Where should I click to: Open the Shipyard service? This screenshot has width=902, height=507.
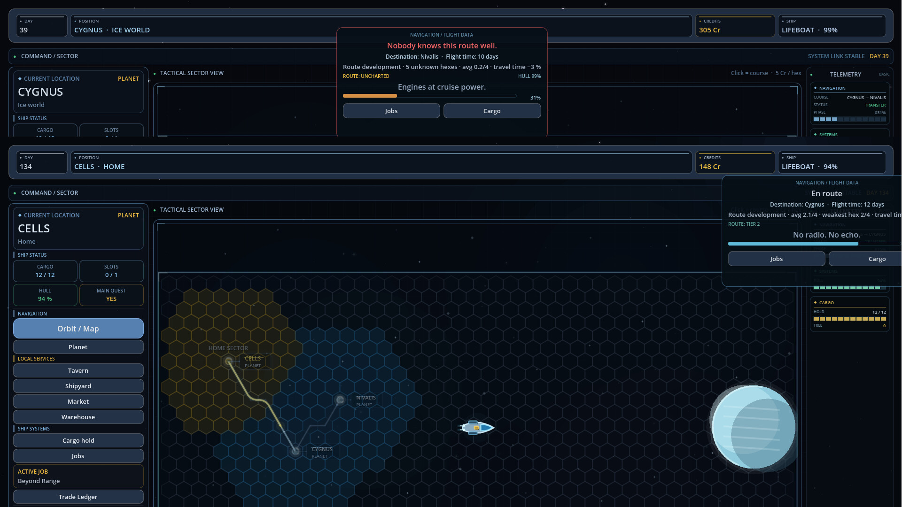click(78, 386)
